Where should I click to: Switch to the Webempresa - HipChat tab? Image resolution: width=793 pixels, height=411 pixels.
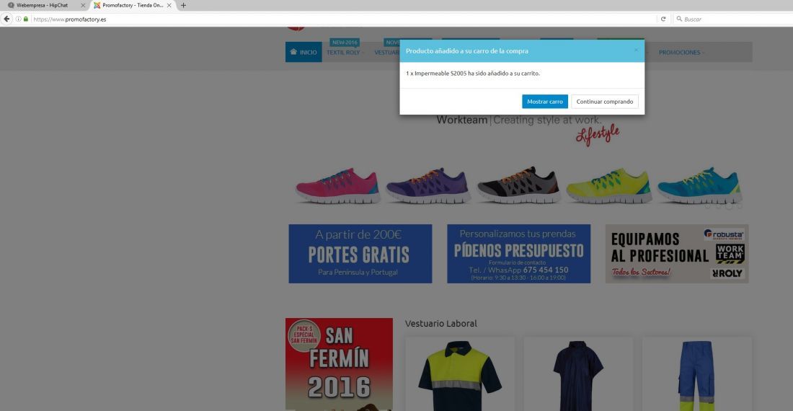(x=45, y=6)
